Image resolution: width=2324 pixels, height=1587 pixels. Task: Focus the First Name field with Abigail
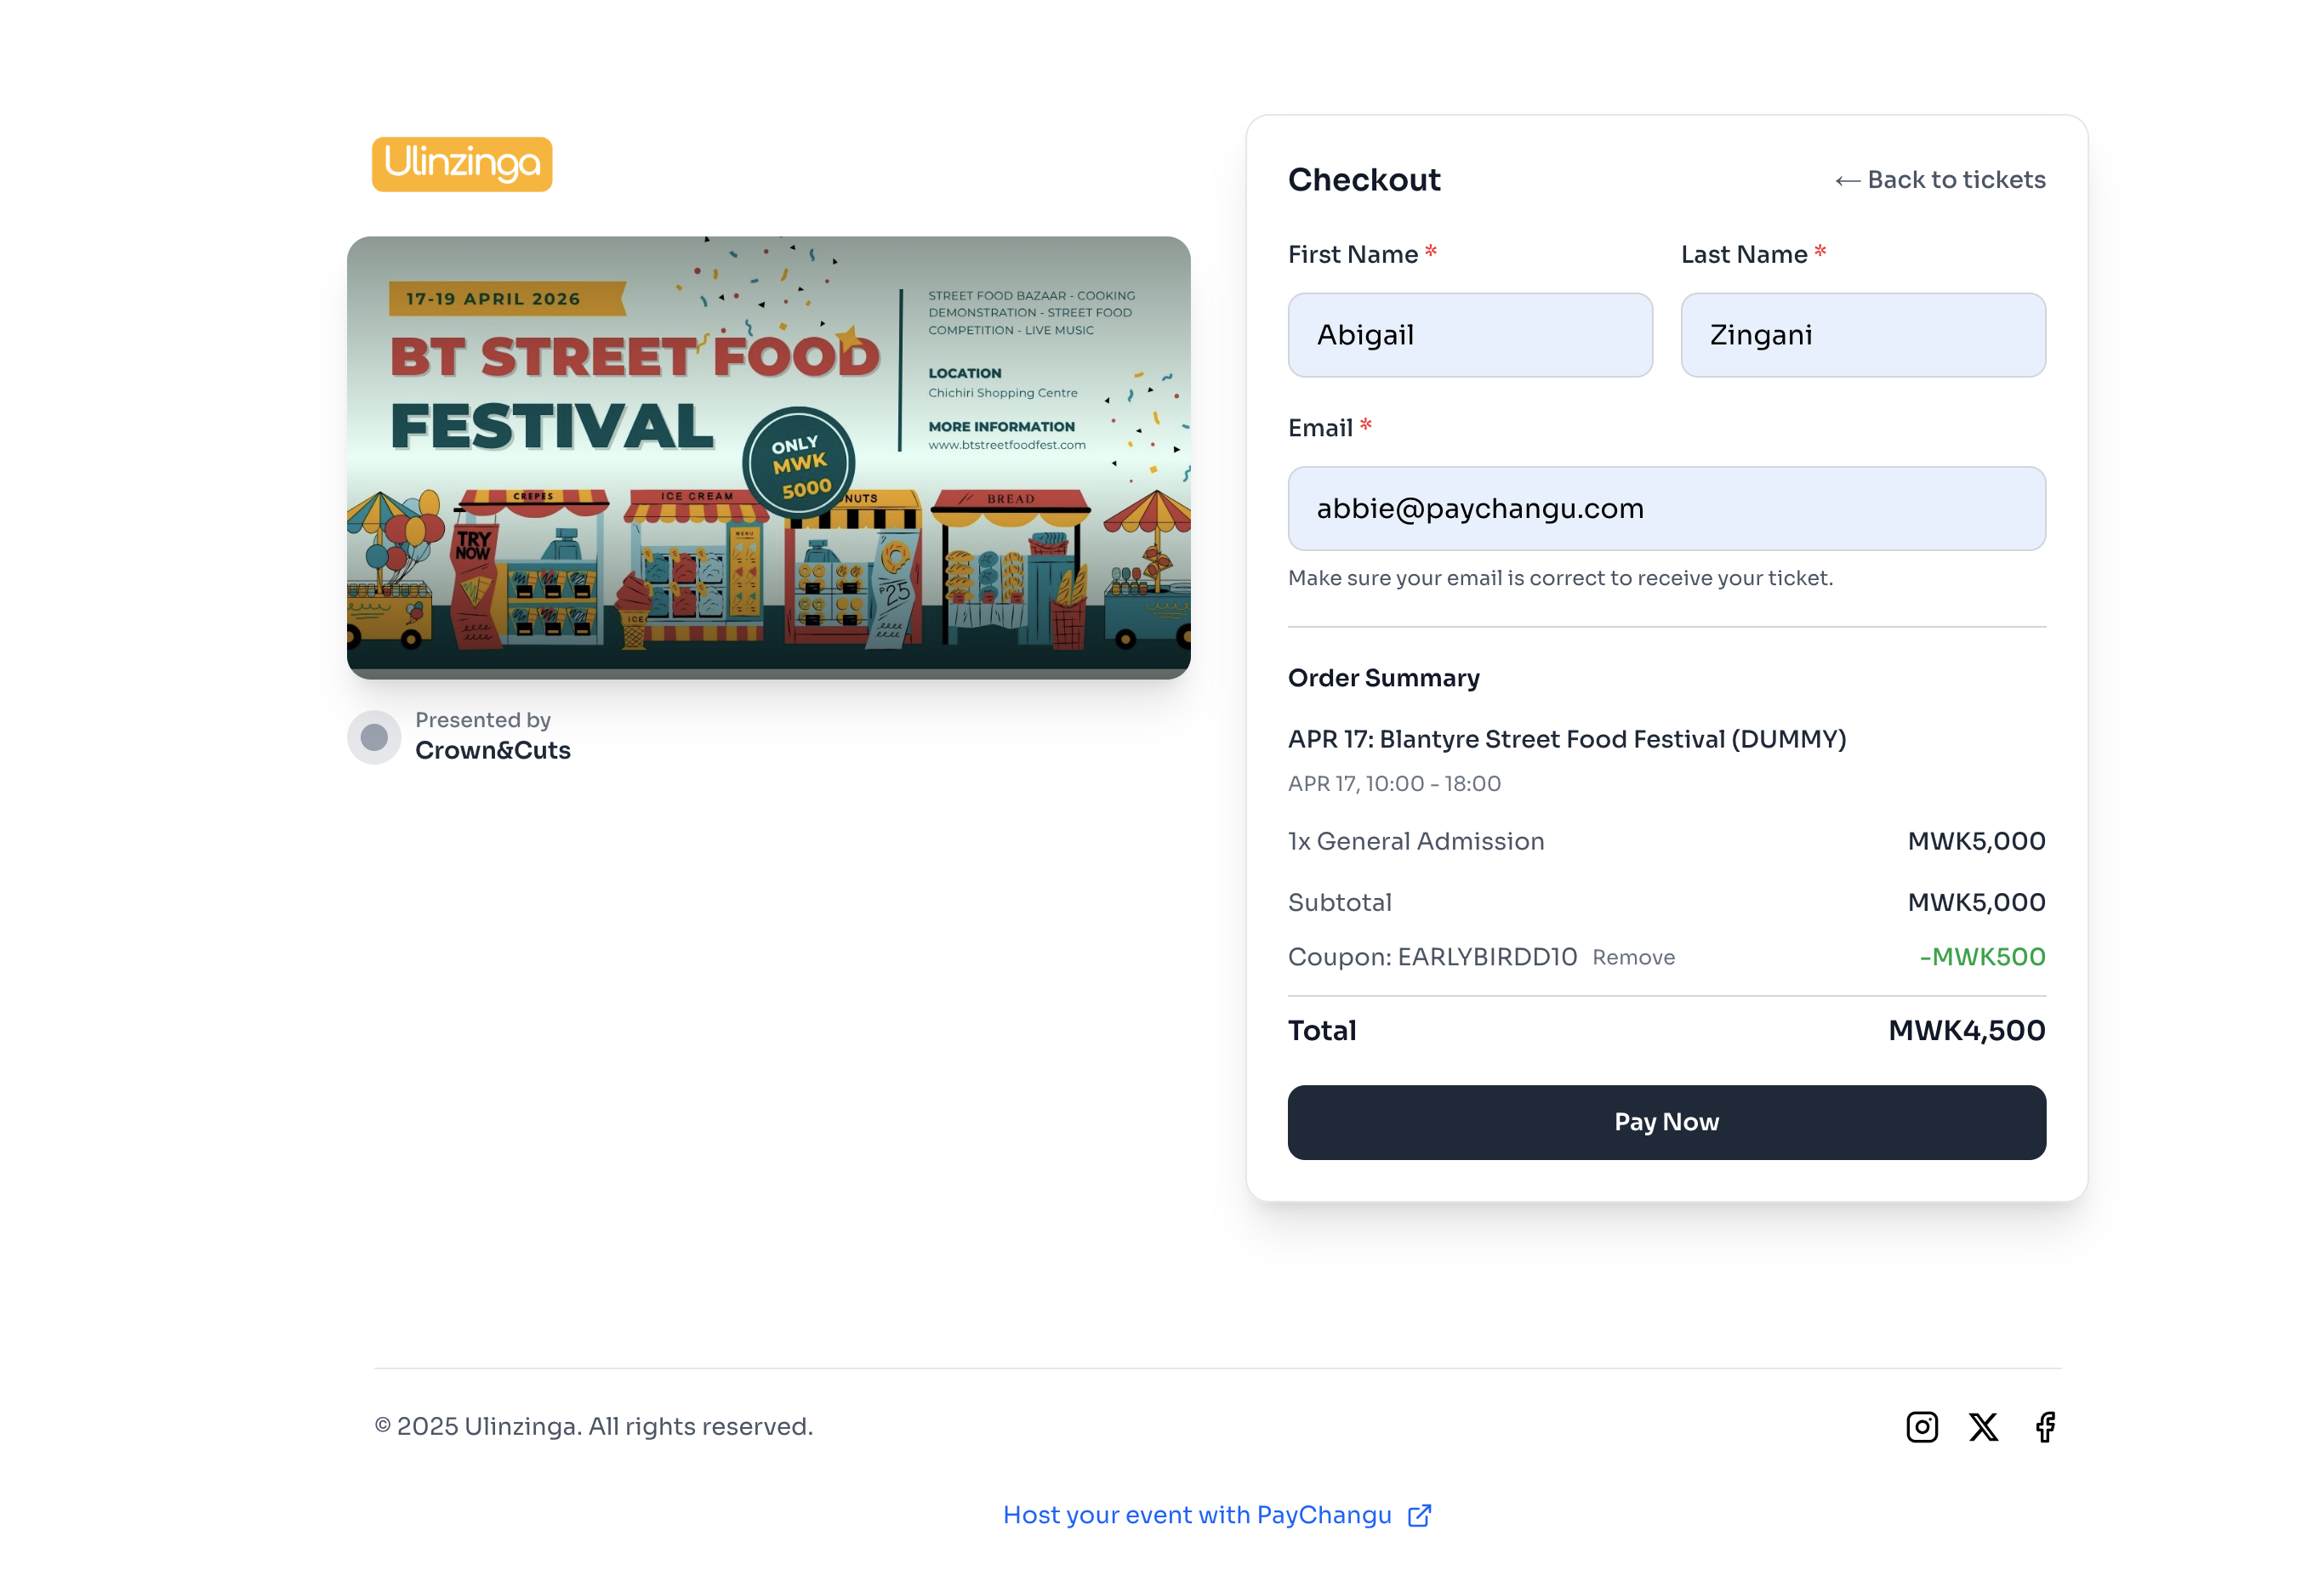[1469, 335]
